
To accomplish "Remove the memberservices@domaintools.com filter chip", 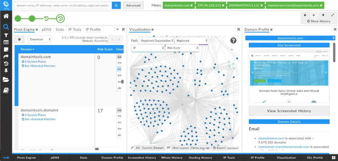I will click(321, 5).
